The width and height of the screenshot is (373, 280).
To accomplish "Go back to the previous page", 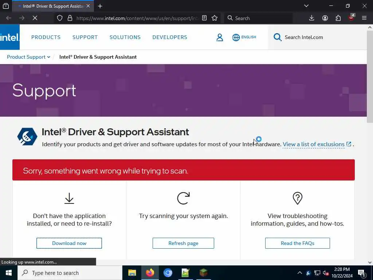I will [x=9, y=18].
